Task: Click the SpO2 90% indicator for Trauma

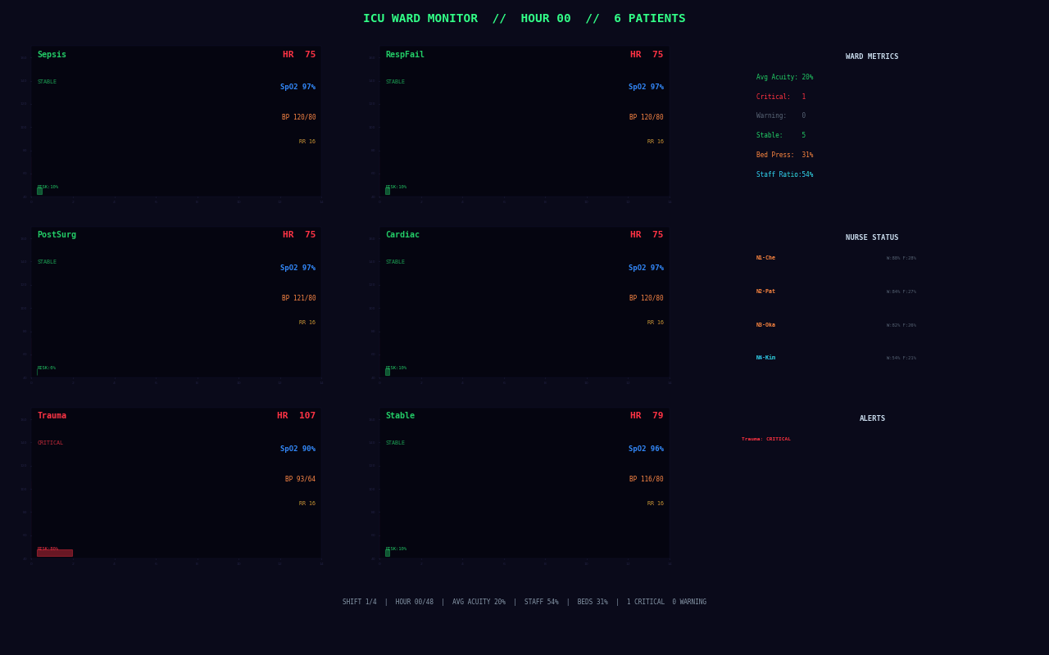Action: tap(297, 448)
